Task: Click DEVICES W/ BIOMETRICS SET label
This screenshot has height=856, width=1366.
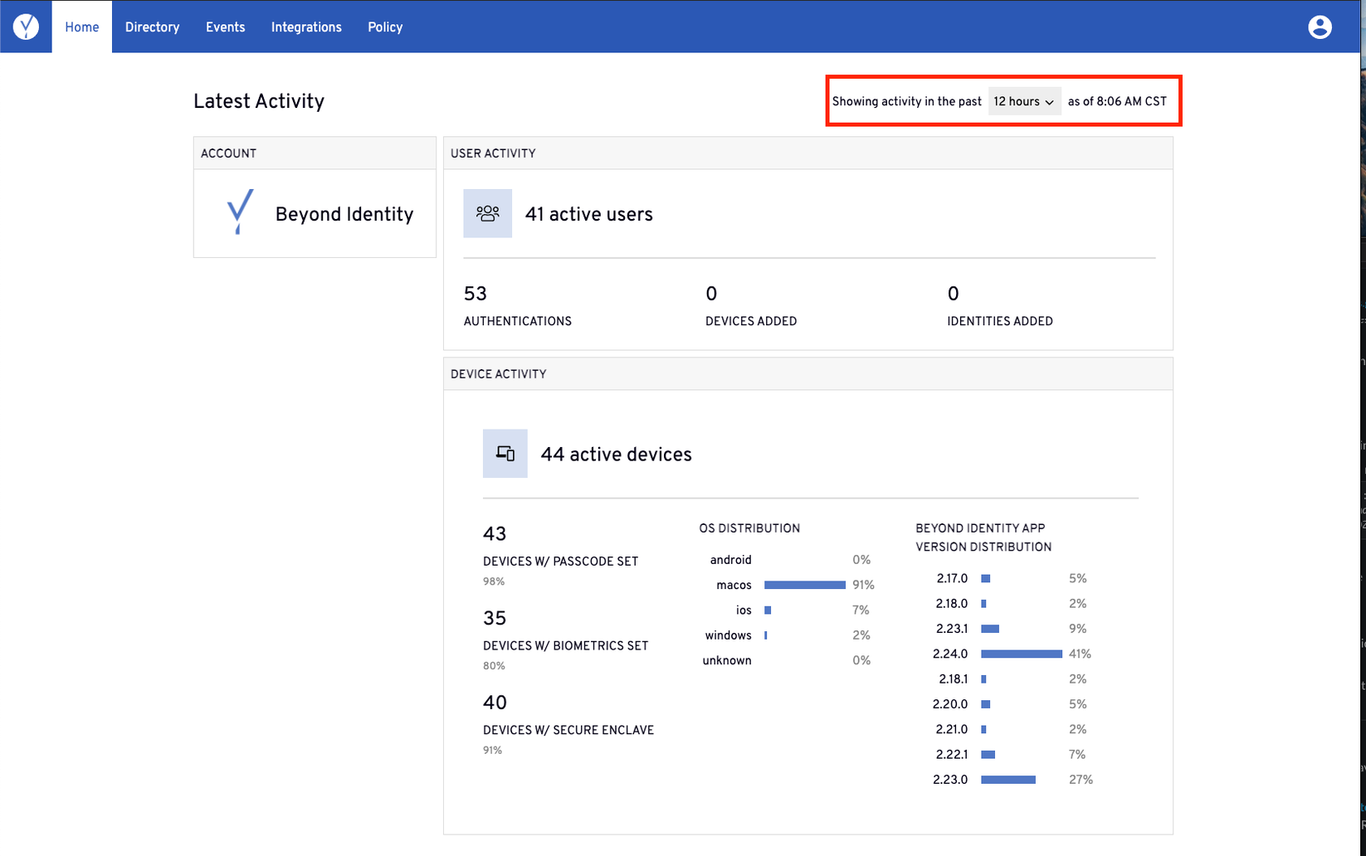Action: (566, 645)
